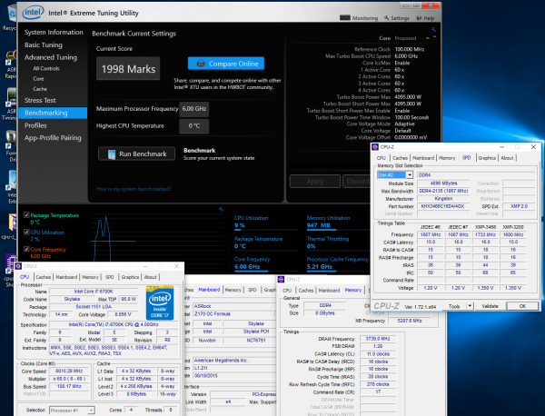Screen dimensions: 545x416
Task: Select Memory tab in bottom-right CPU-Z memory window
Action: (x=352, y=290)
